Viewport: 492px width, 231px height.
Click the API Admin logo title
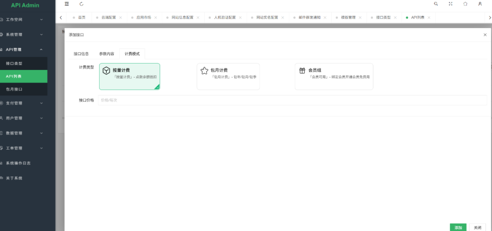coord(25,5)
